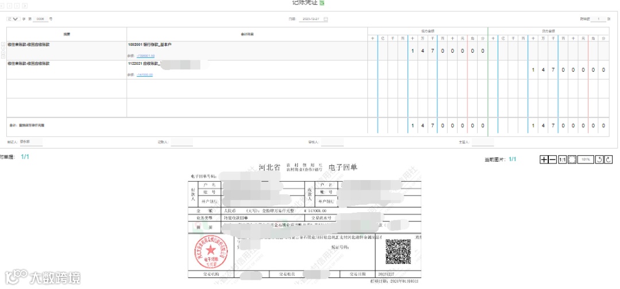Click the 制证人 name field
Viewport: 620px width, 289px height.
[x=30, y=142]
